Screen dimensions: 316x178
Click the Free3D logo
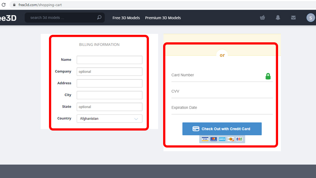(8, 18)
